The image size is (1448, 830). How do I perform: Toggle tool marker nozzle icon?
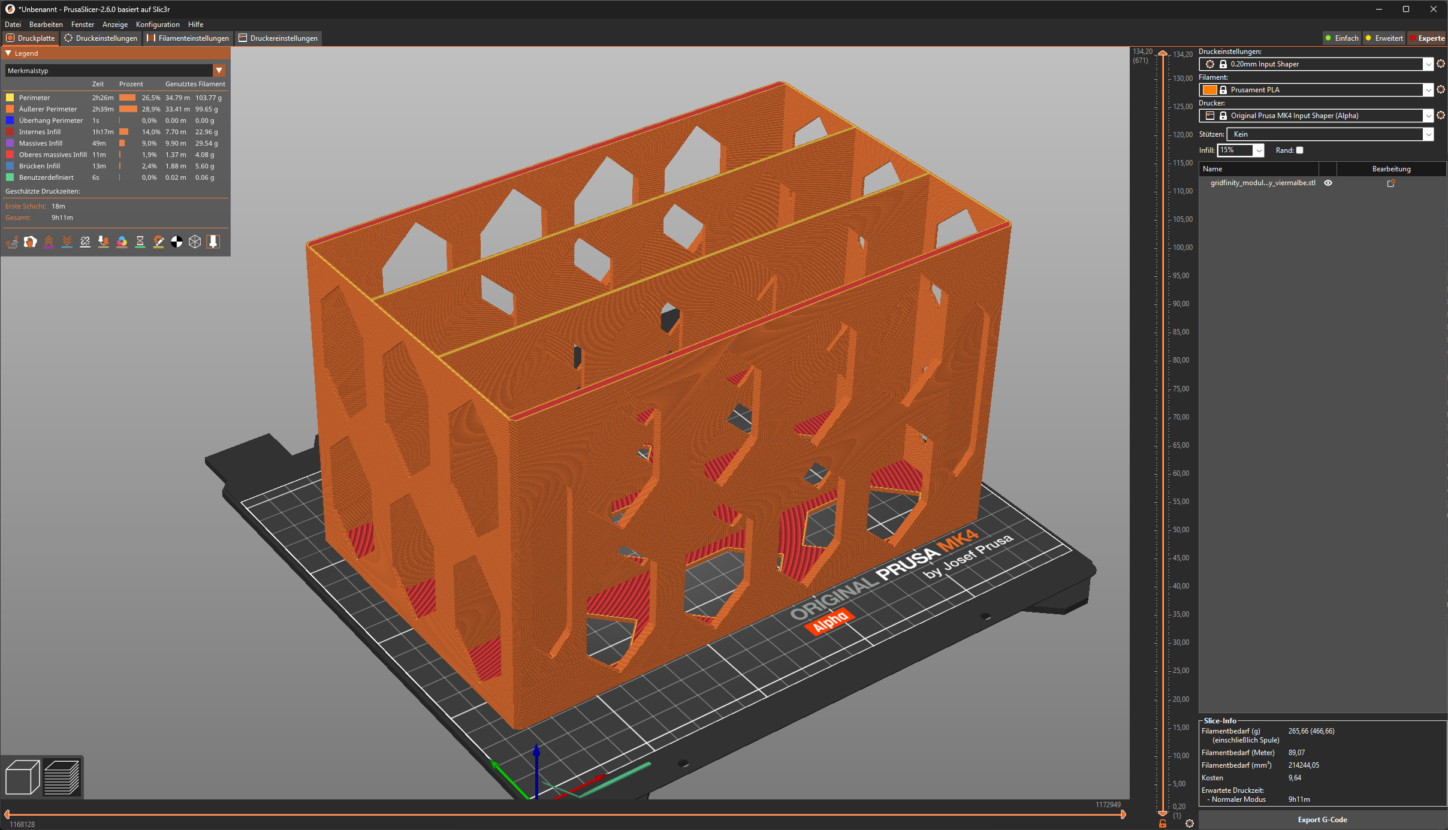[213, 242]
